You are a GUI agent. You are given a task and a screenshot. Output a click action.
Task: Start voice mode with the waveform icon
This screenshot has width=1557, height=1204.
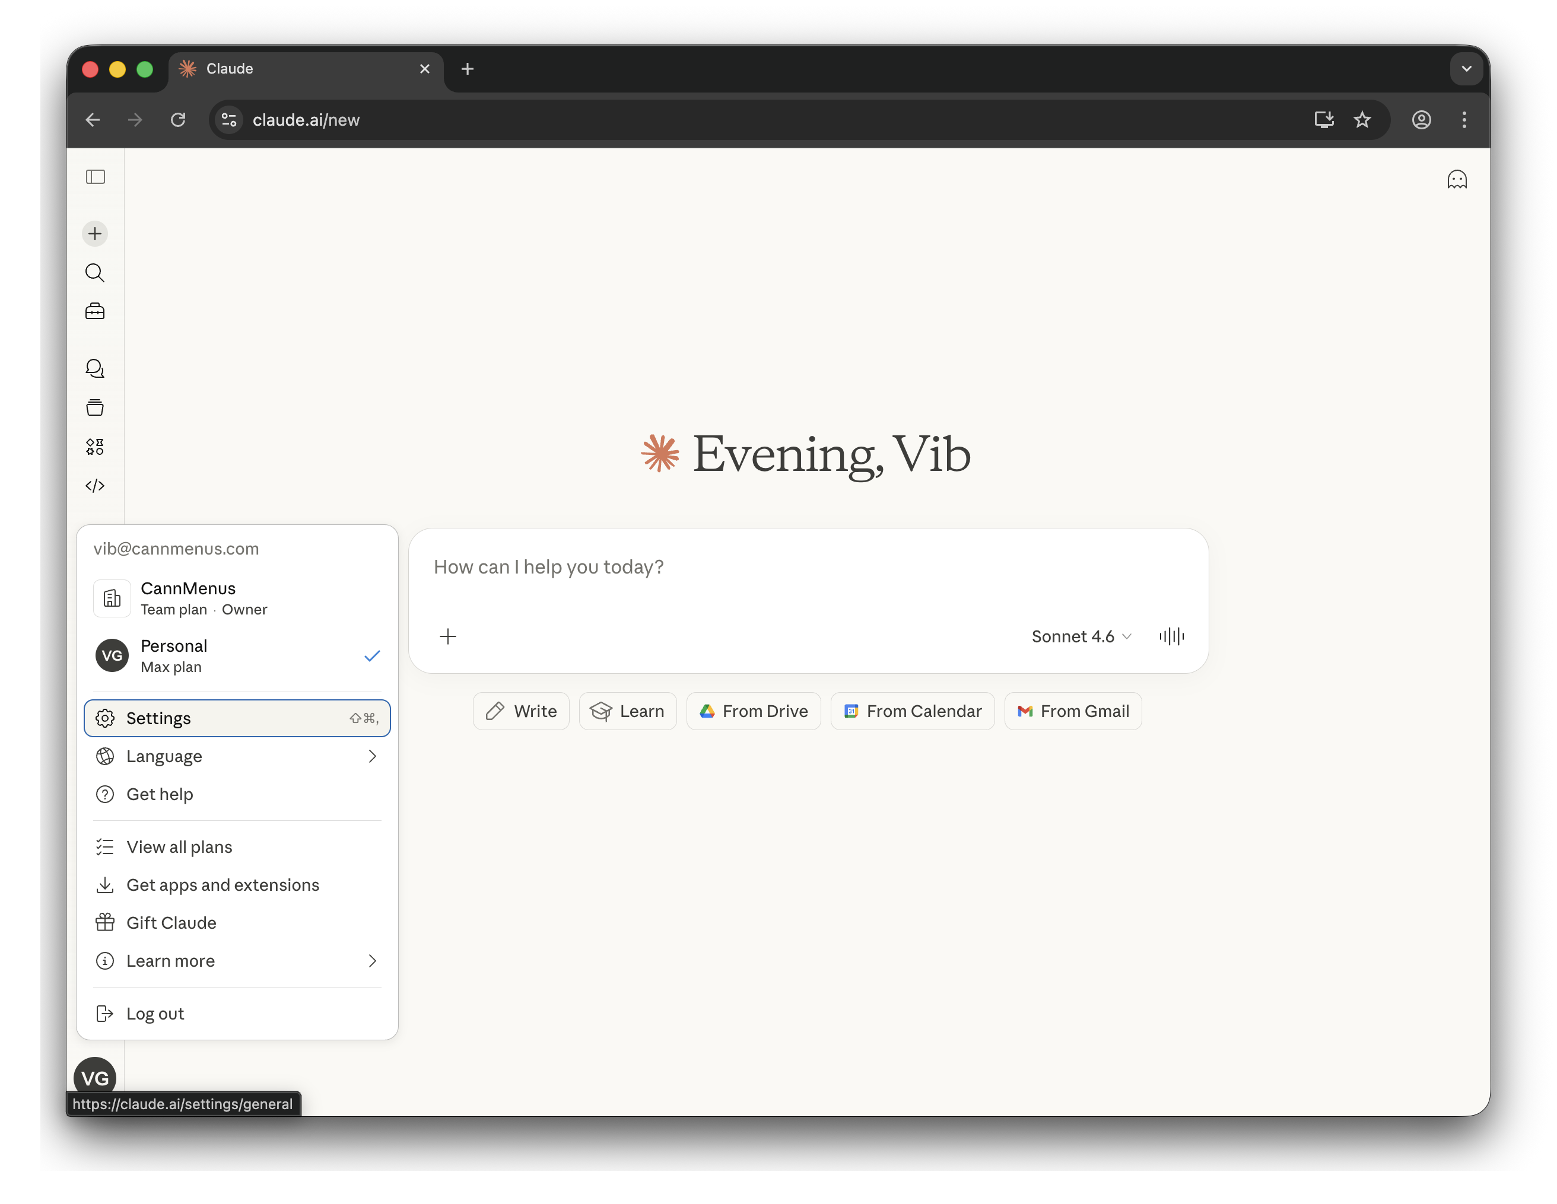point(1171,636)
